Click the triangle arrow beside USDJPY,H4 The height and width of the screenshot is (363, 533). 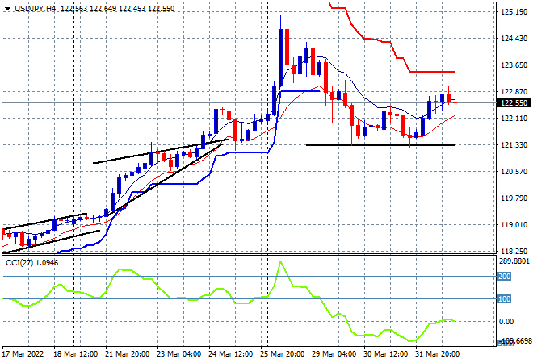pos(7,9)
